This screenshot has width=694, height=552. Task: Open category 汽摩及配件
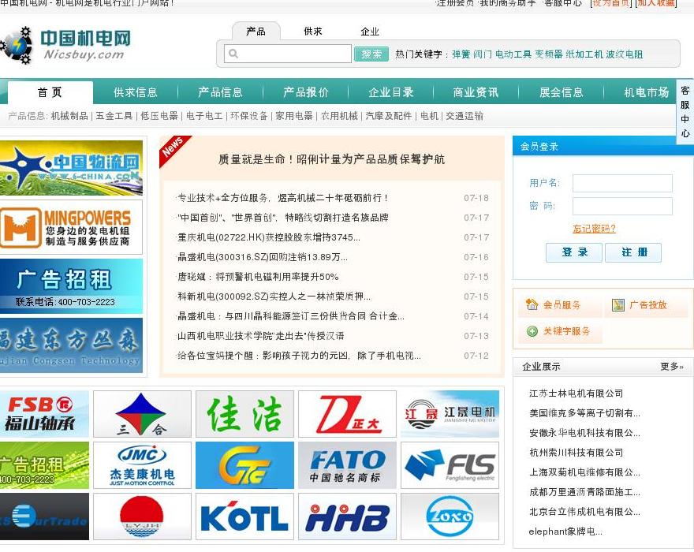point(389,116)
